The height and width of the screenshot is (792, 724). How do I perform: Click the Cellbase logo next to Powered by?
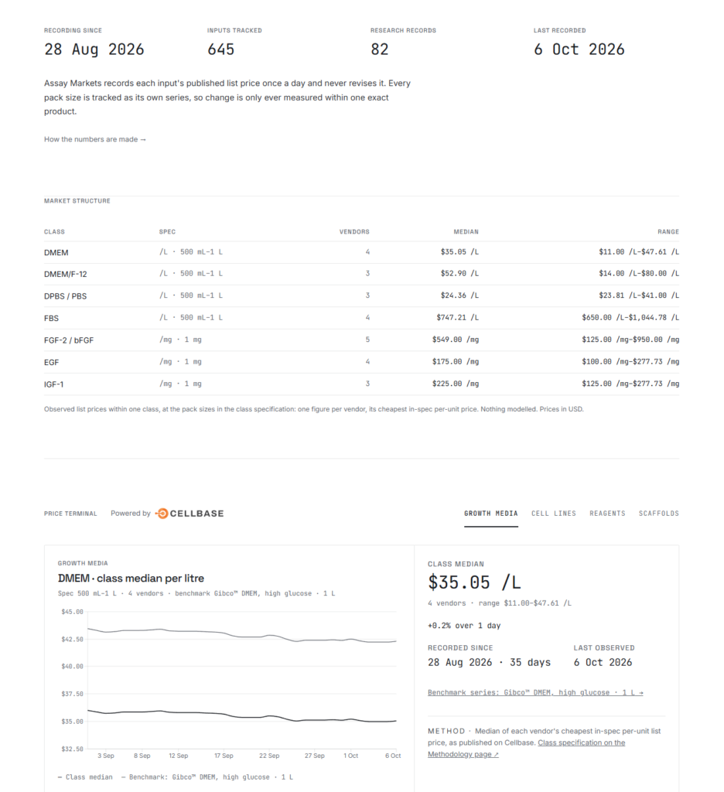[x=190, y=514]
